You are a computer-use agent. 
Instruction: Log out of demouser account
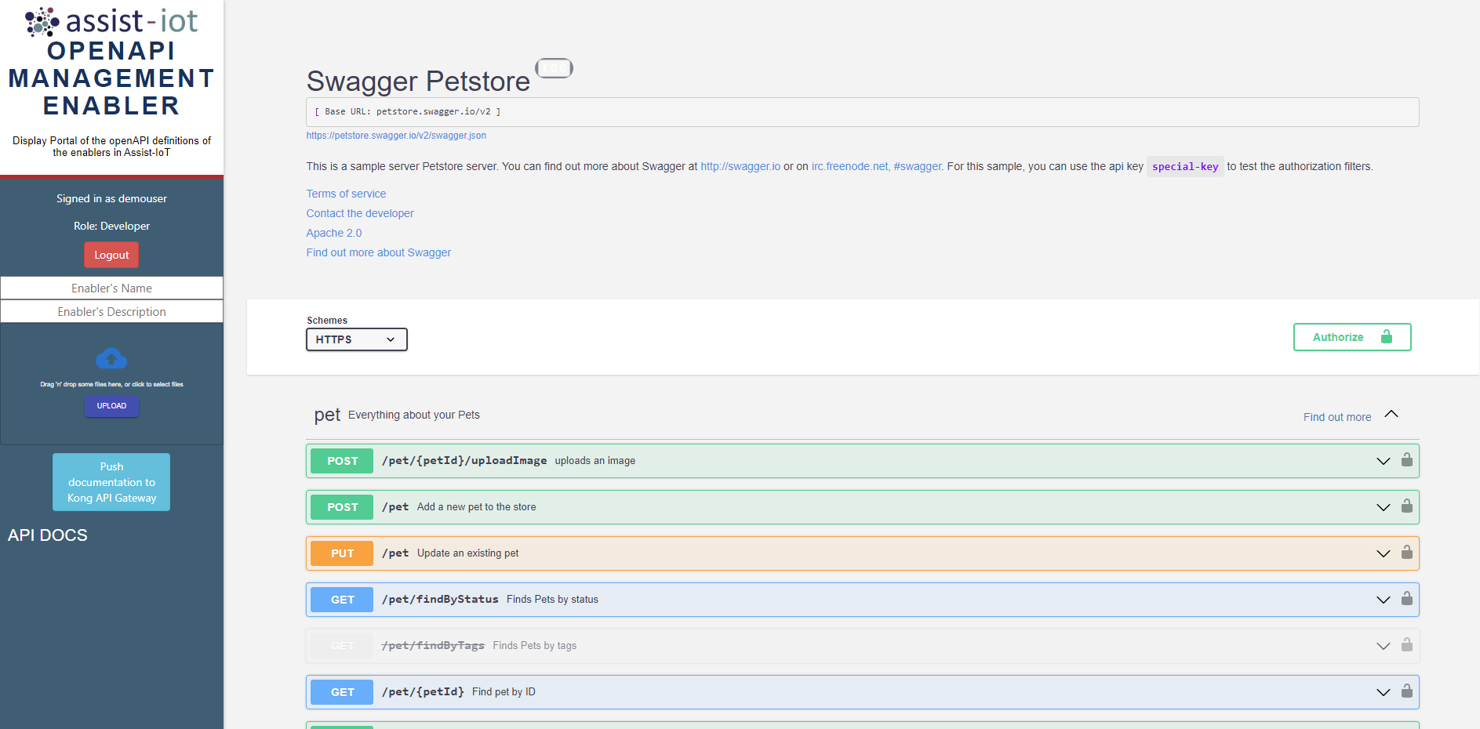(111, 255)
